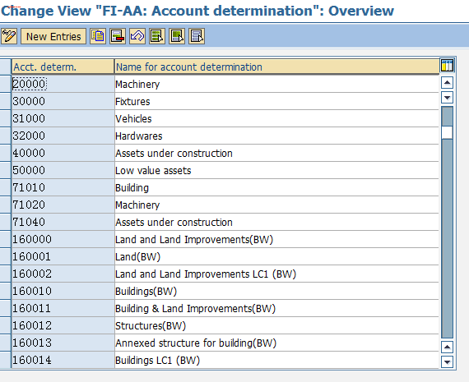Click the Land(BW) name field
This screenshot has height=382, width=469.
pos(276,256)
